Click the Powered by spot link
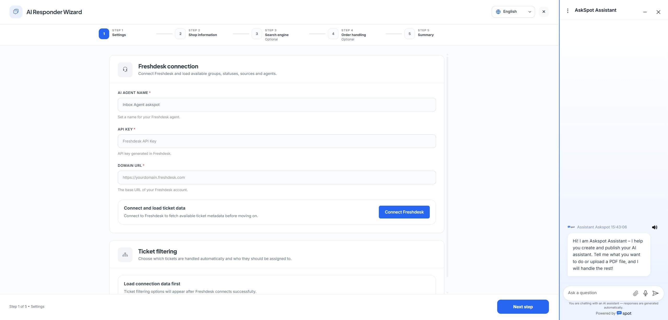Viewport: 668px width, 320px height. pos(613,313)
